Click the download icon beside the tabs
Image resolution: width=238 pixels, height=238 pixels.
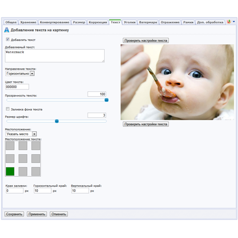228,21
